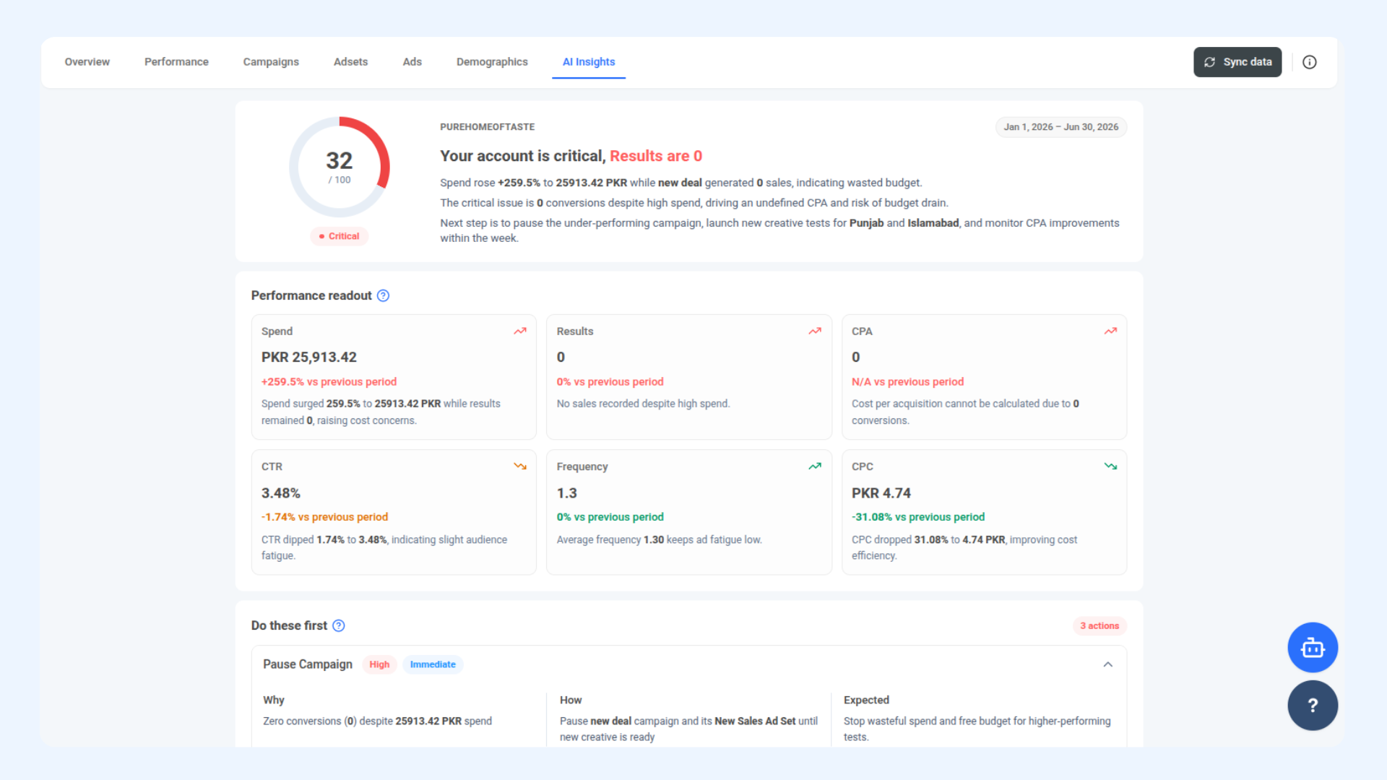Switch to the Demographics tab
The width and height of the screenshot is (1387, 780).
click(492, 62)
